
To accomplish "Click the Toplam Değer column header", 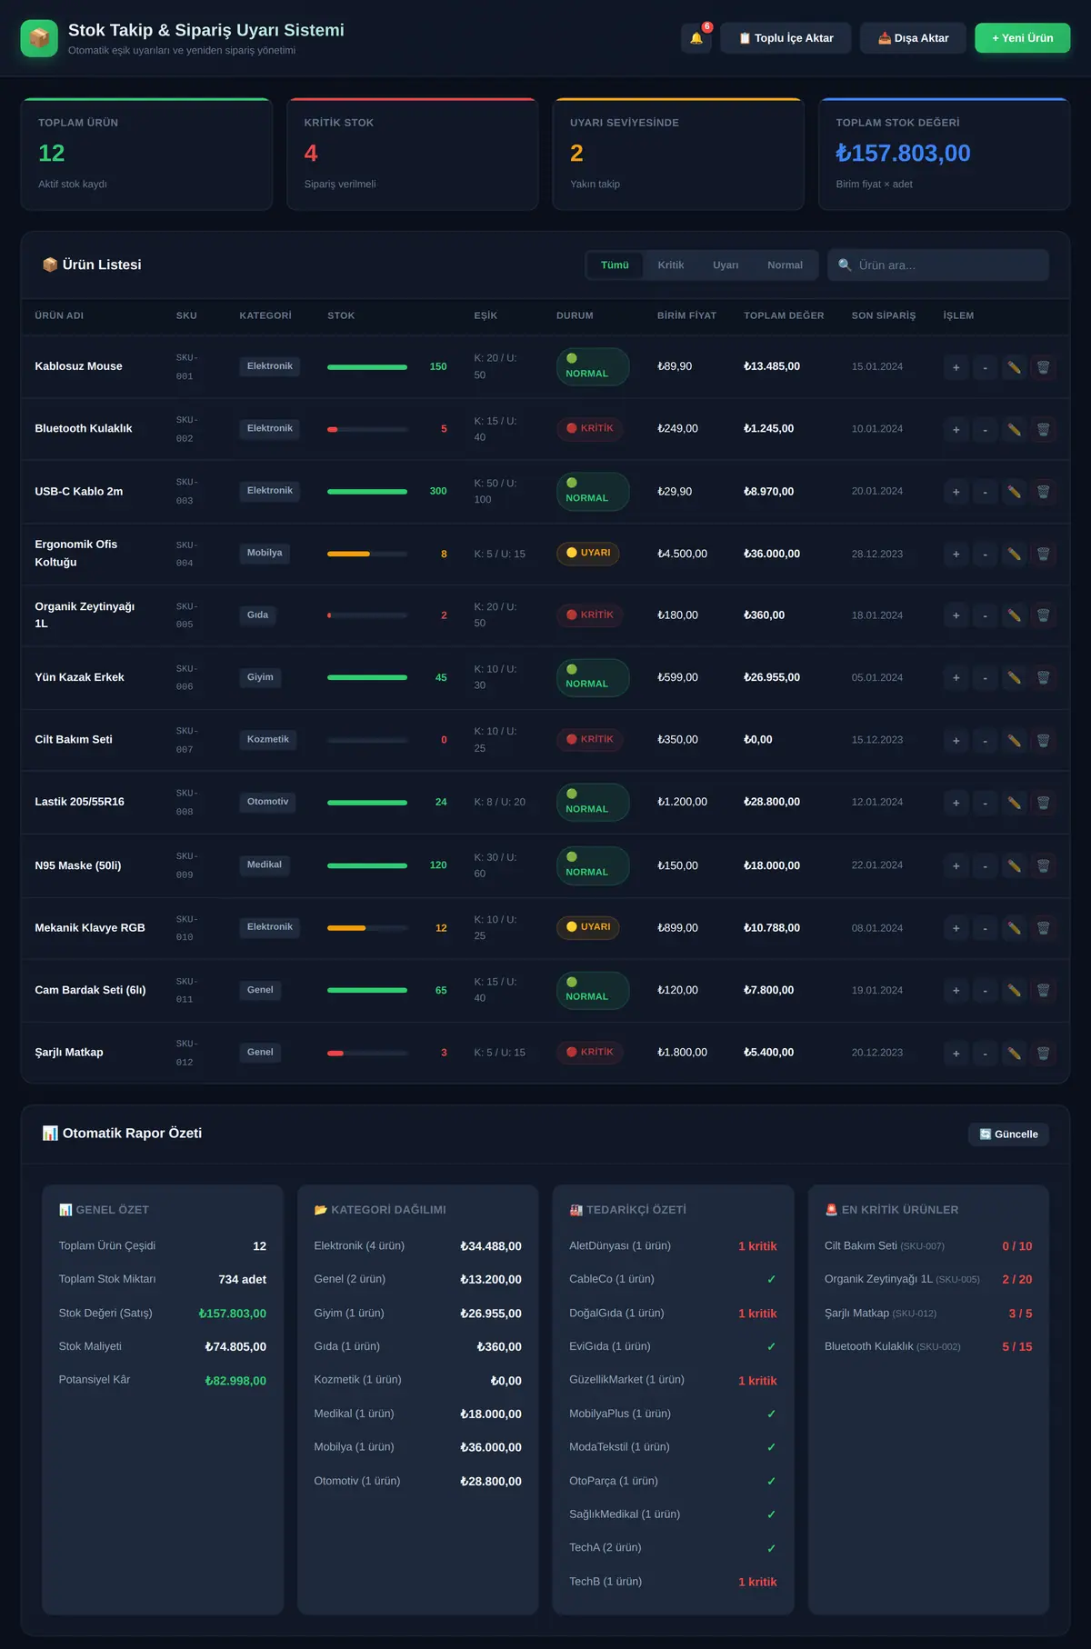I will coord(784,315).
